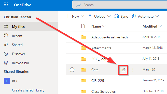Screen dimensions: 167x94
Task: Click the March 12, 2018 date
Action: [153, 48]
